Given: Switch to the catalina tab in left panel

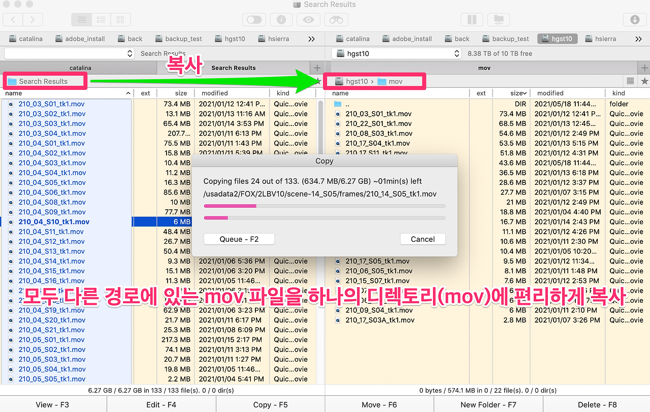Looking at the screenshot, I should click(80, 68).
